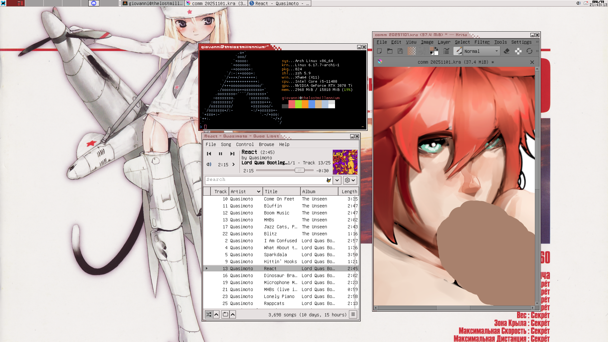Open the Layer menu in Krita
Screen dimensions: 608x342
pyautogui.click(x=444, y=42)
